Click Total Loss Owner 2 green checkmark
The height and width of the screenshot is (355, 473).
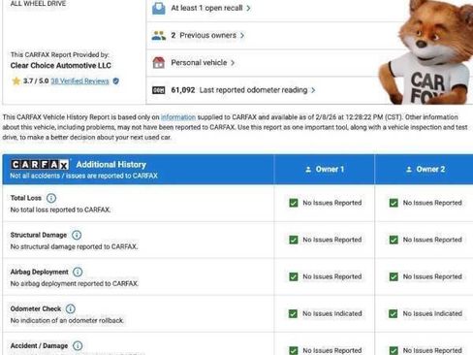pos(394,203)
